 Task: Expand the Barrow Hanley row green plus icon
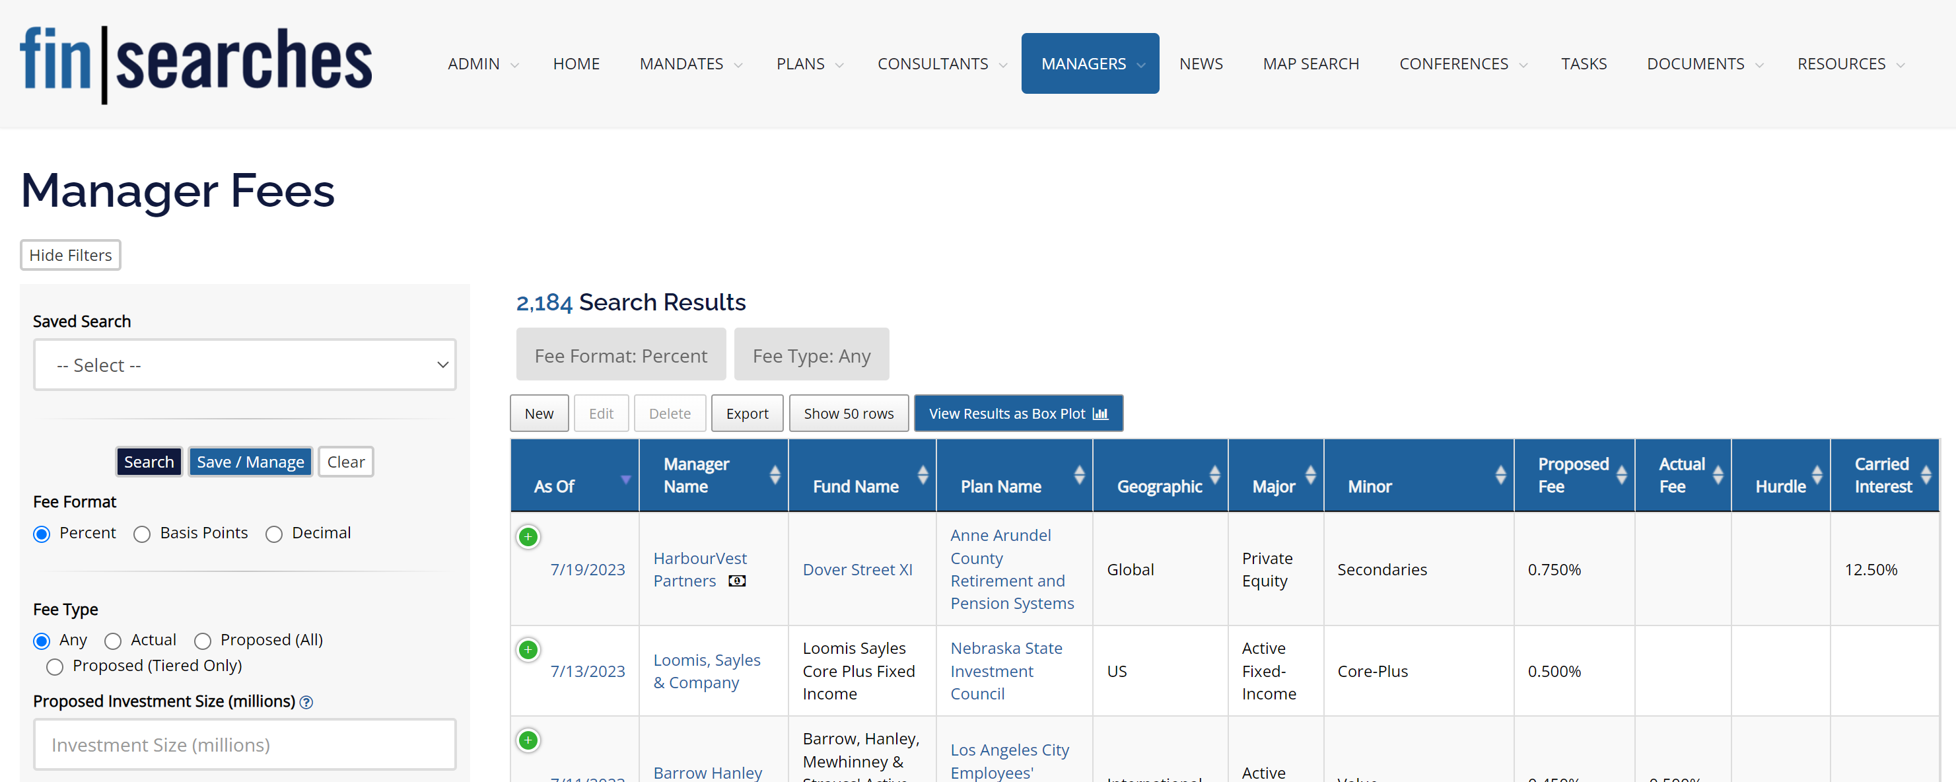point(528,740)
